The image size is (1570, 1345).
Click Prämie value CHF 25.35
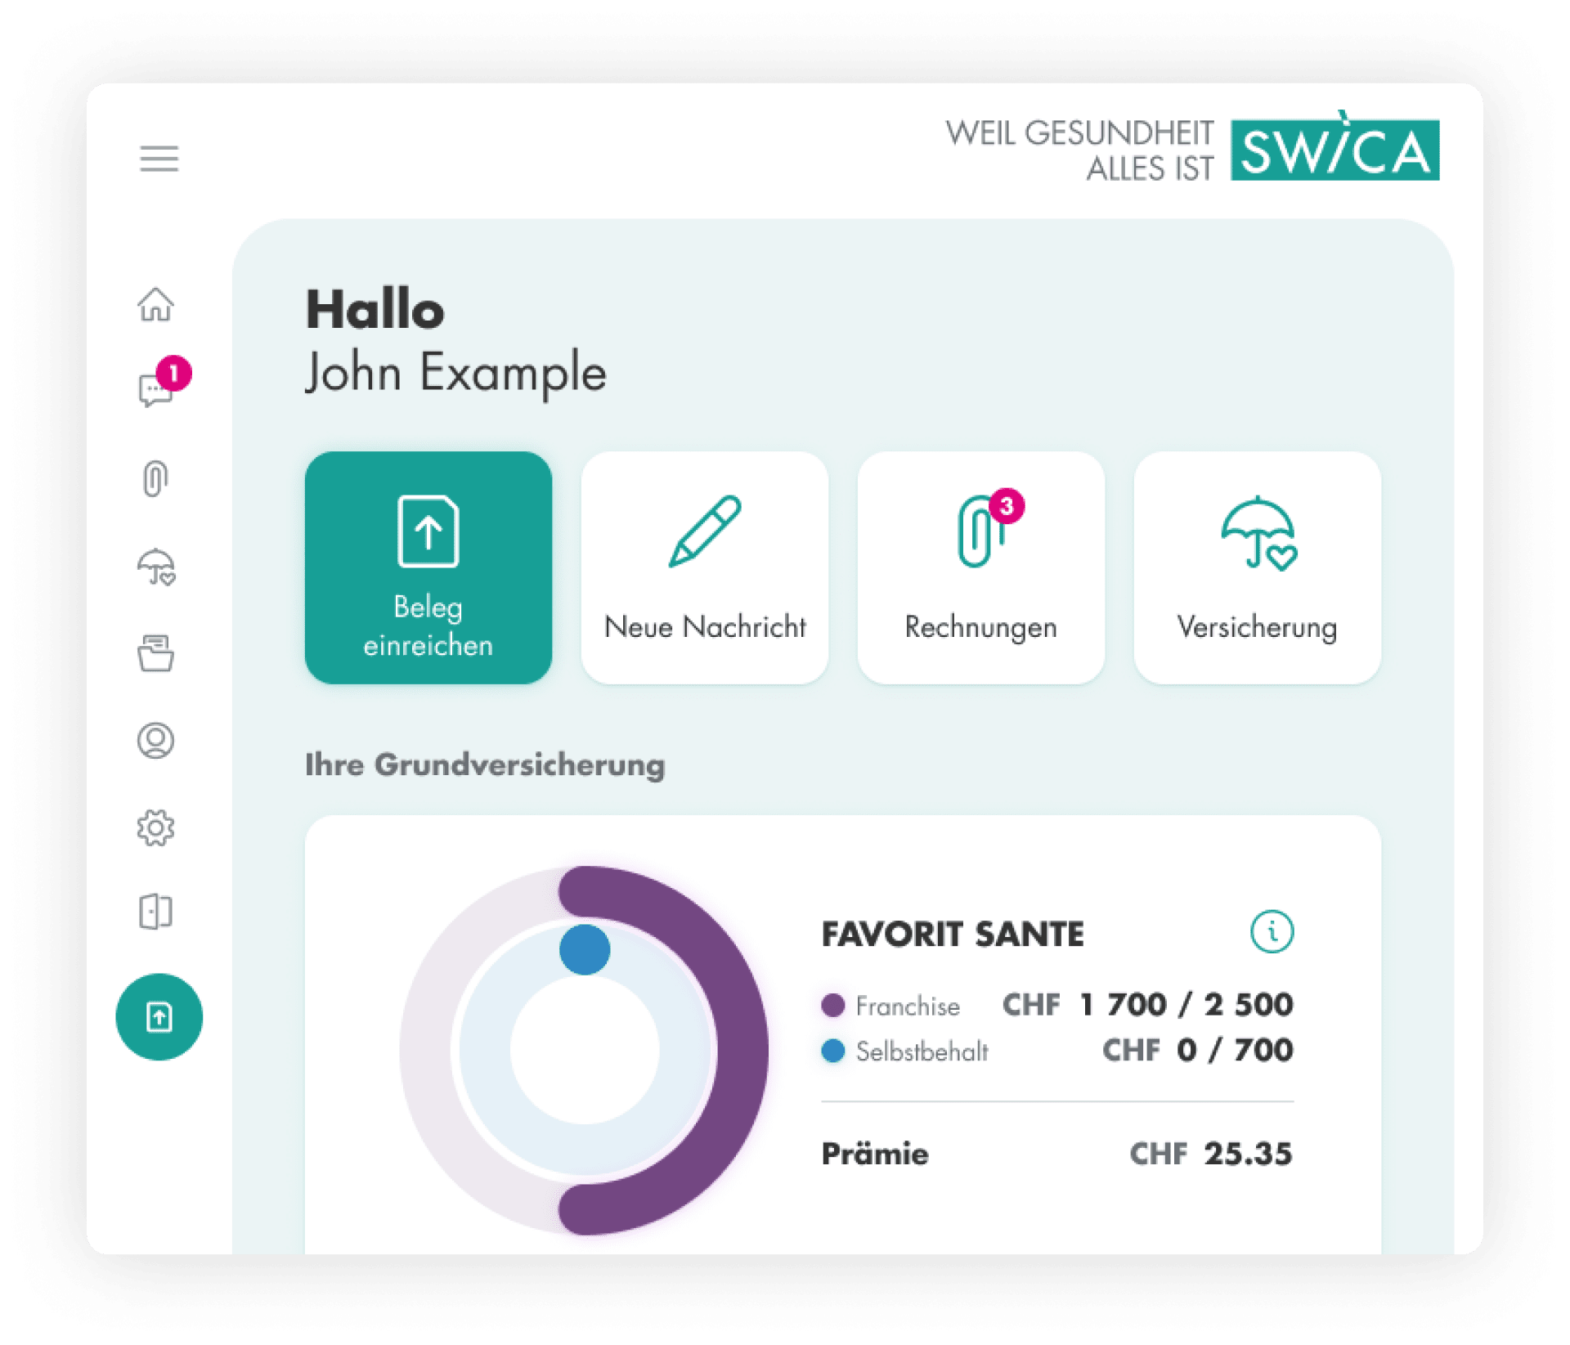pos(1210,1154)
